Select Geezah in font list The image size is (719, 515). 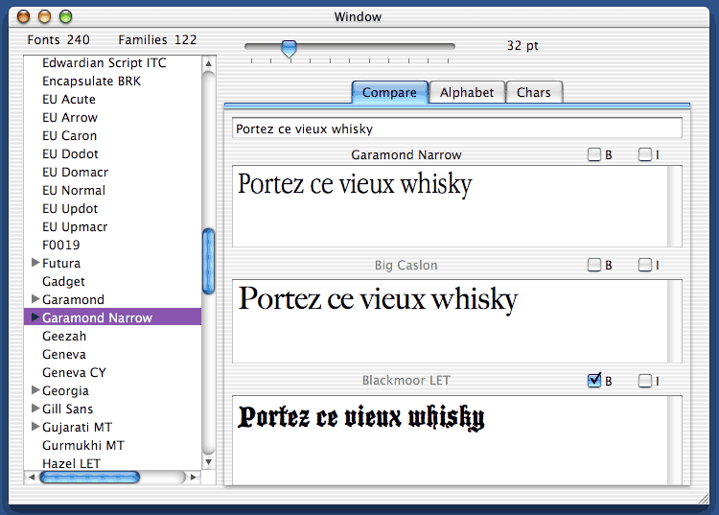point(64,337)
